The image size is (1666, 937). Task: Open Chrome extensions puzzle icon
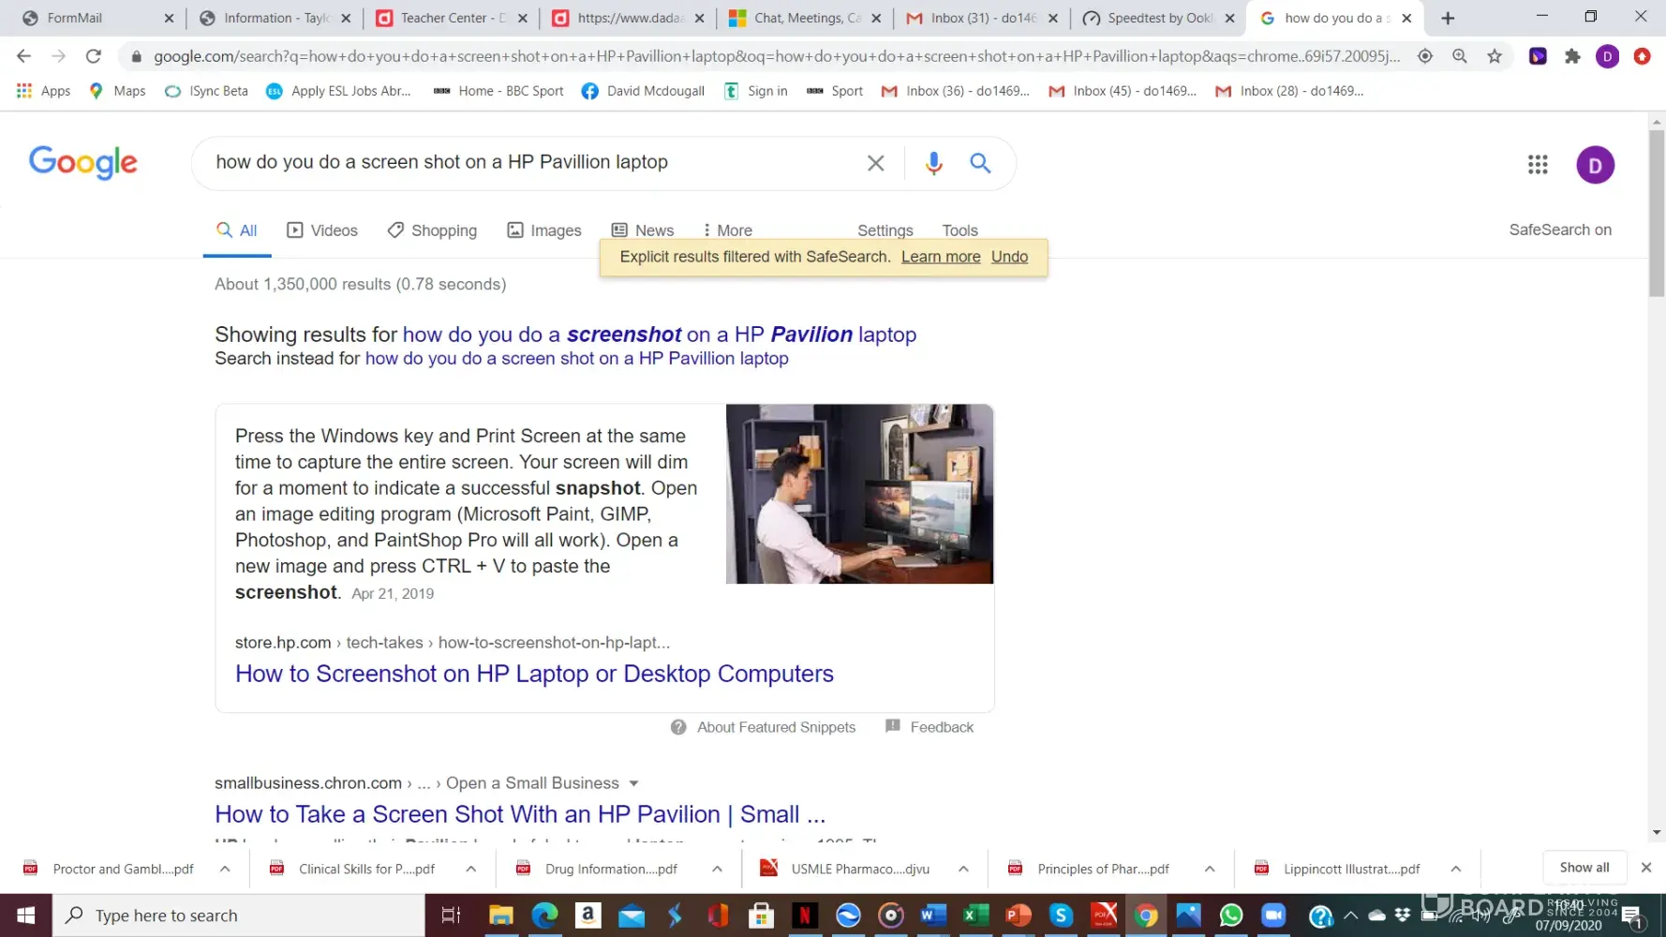[1572, 56]
